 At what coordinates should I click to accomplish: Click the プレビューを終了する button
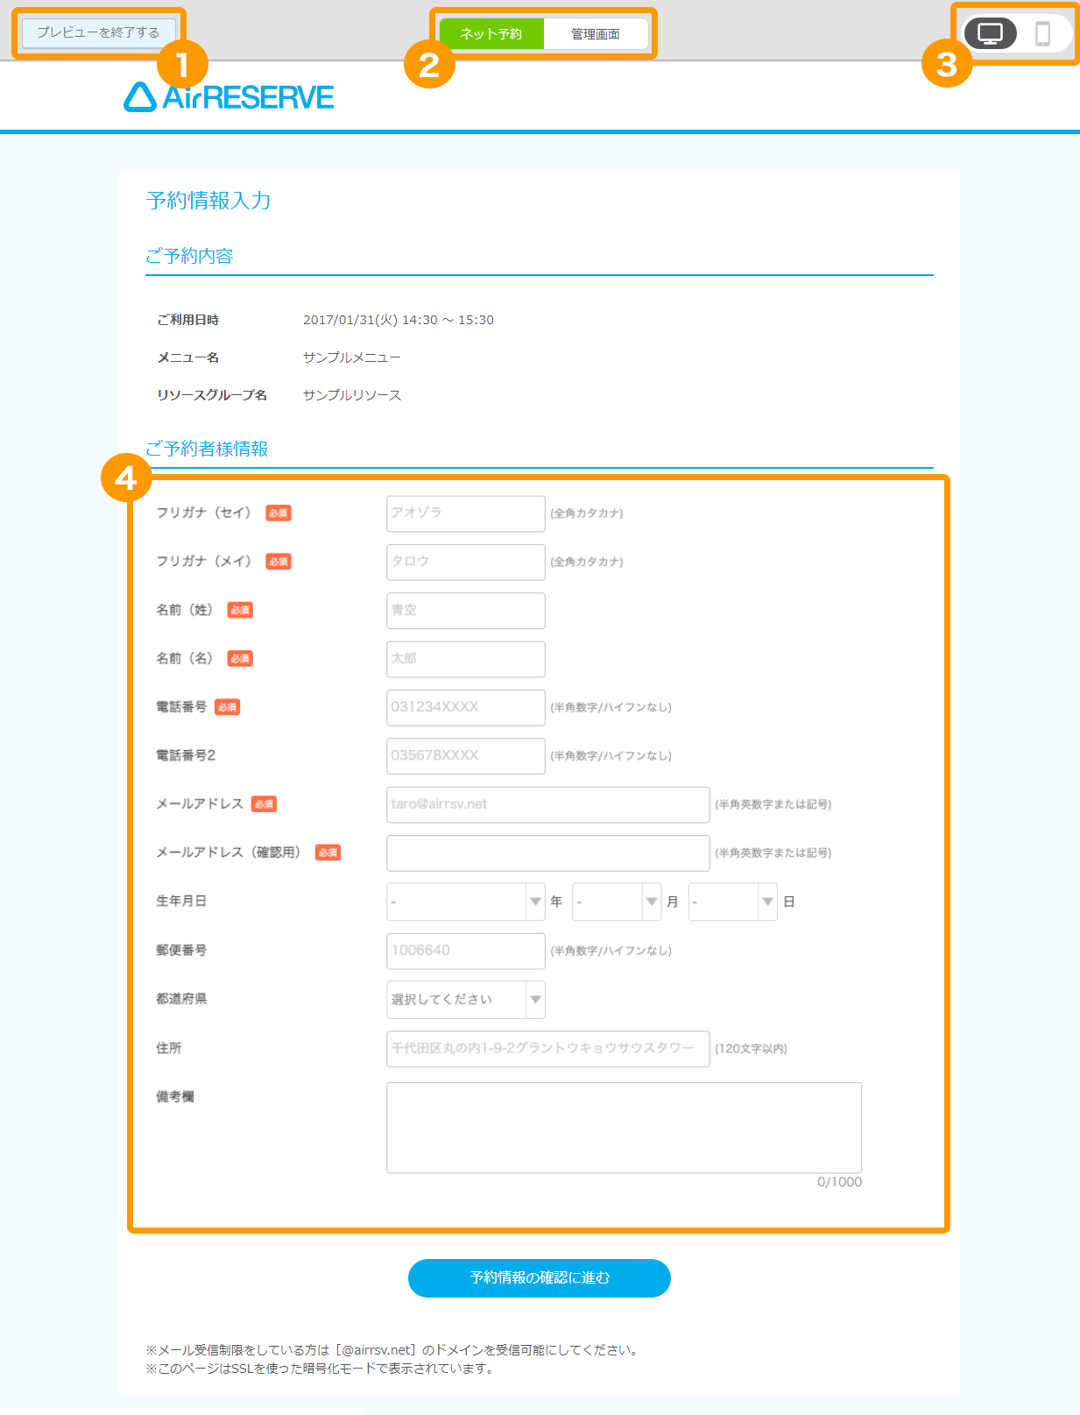click(x=98, y=32)
